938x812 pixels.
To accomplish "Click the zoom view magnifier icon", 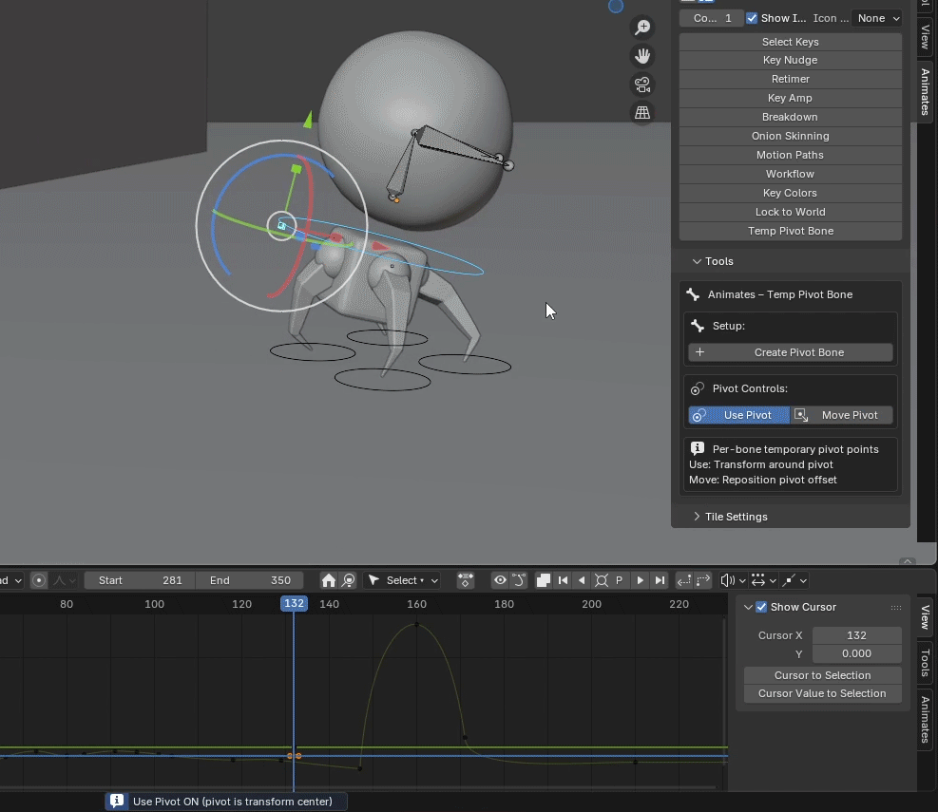I will pyautogui.click(x=642, y=28).
